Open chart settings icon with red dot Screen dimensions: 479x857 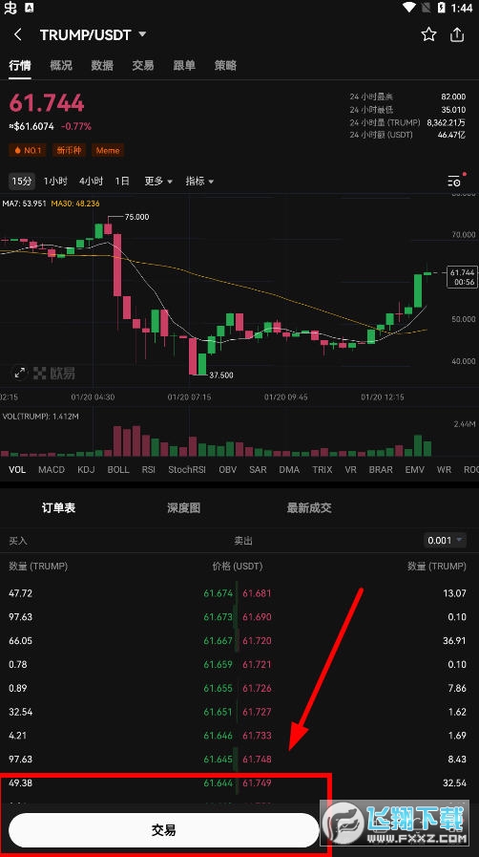(454, 181)
